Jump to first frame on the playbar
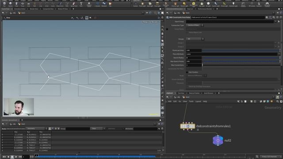This screenshot has width=283, height=159. point(4,157)
